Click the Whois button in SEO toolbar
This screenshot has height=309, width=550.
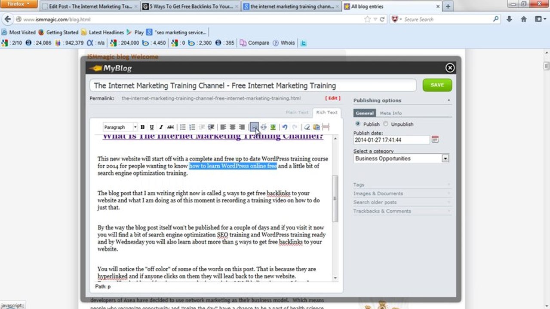pyautogui.click(x=284, y=43)
